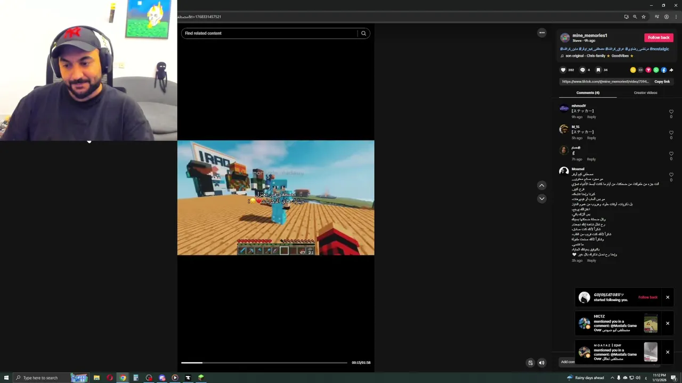This screenshot has height=383, width=682.
Task: Type in the Find related content field
Action: [x=270, y=33]
